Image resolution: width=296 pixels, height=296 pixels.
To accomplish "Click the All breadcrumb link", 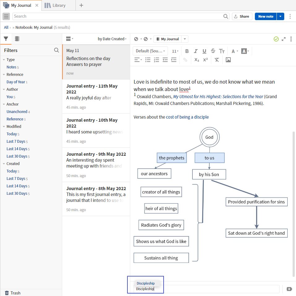I will pyautogui.click(x=6, y=28).
